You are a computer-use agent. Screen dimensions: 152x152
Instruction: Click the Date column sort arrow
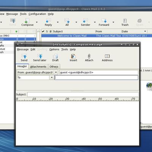coord(145,31)
